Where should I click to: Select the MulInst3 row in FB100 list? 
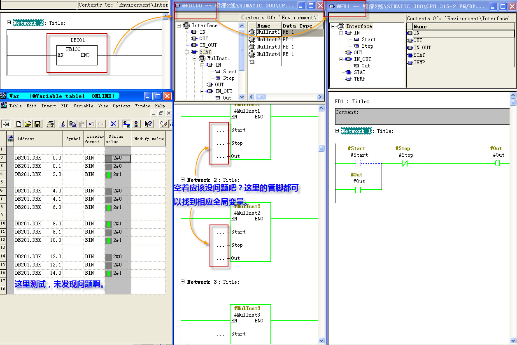pyautogui.click(x=268, y=47)
